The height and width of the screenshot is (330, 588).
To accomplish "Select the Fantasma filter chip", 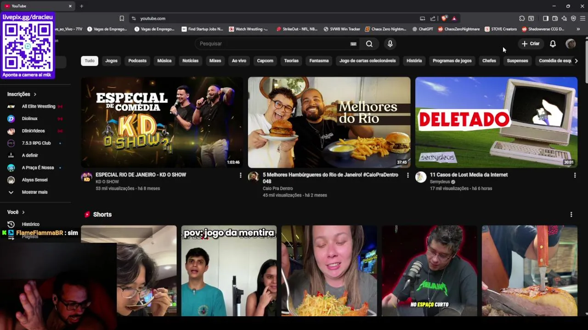I will [319, 60].
